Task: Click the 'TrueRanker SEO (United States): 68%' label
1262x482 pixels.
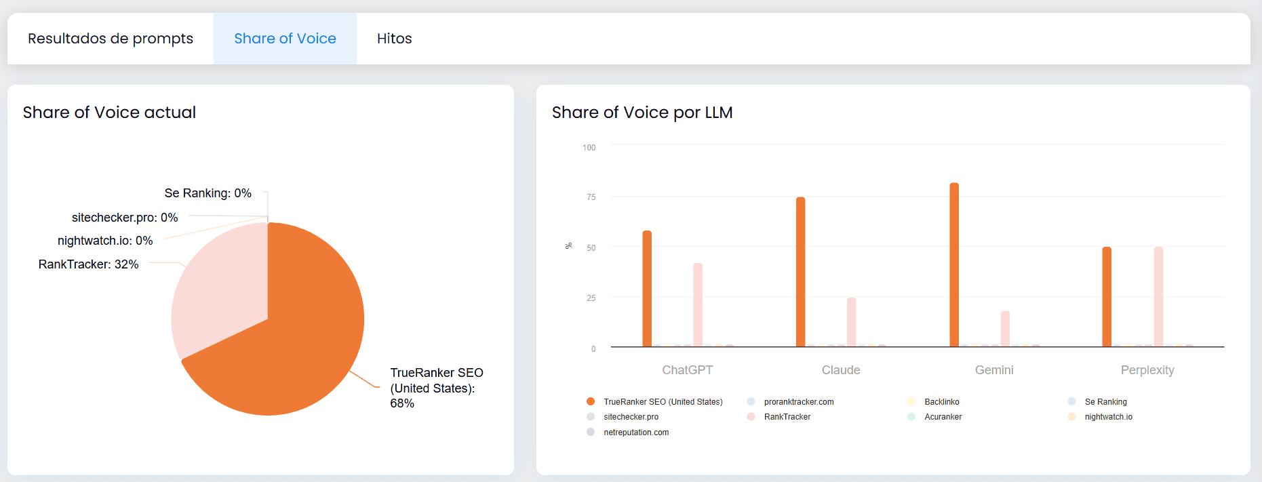Action: click(437, 388)
